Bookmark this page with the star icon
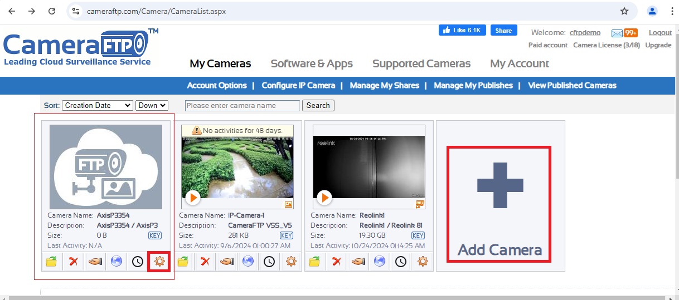The image size is (679, 300). pyautogui.click(x=624, y=11)
